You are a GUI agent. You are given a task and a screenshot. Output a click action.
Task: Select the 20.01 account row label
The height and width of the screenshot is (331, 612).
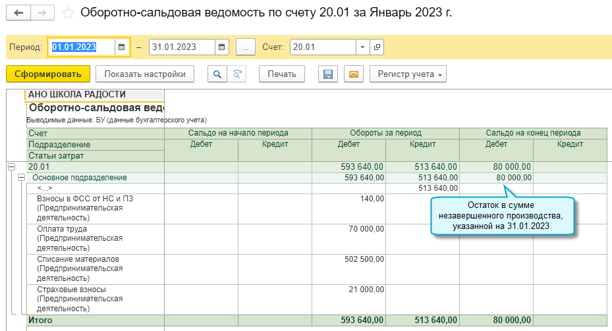pos(39,167)
